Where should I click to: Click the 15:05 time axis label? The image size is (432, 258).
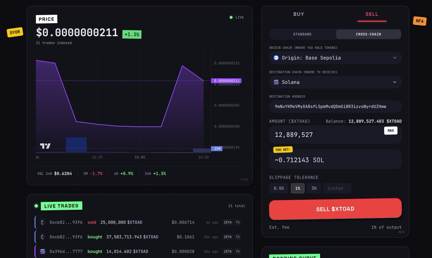click(140, 157)
